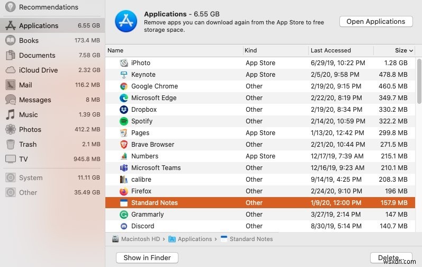Click the Keynote app icon
The height and width of the screenshot is (267, 422).
(124, 75)
